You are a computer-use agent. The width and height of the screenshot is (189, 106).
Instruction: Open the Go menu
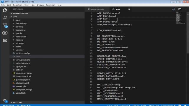(33, 5)
